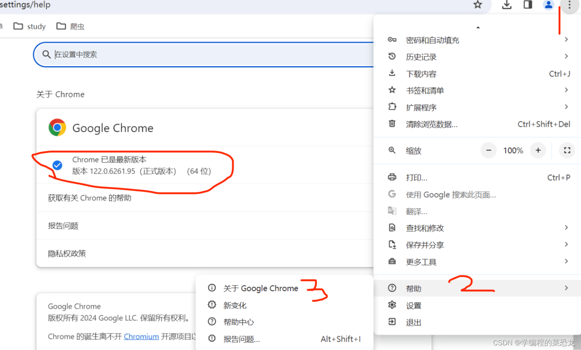581x350 pixels.
Task: Expand 扩展程序 submenu arrow
Action: (566, 107)
